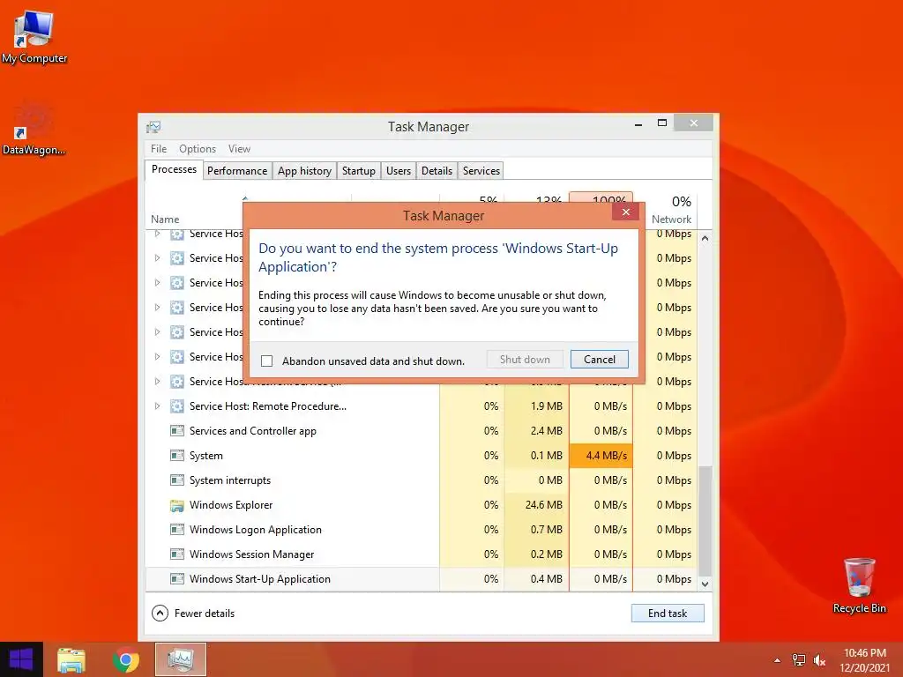The height and width of the screenshot is (677, 903).
Task: Click the System process icon
Action: tap(176, 456)
